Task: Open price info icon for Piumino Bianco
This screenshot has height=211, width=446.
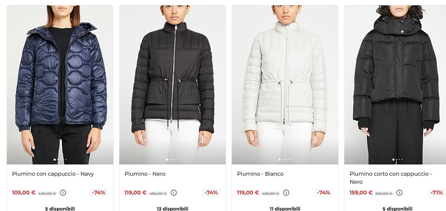Action: click(286, 193)
